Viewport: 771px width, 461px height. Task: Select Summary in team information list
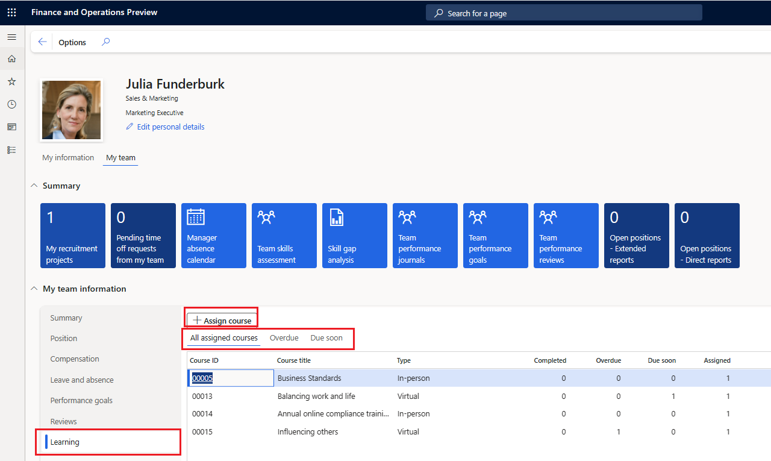tap(66, 318)
